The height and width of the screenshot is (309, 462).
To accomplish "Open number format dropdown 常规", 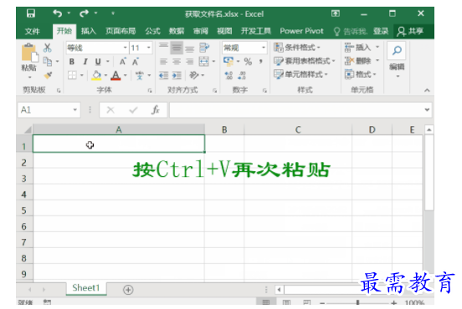I will coord(264,48).
